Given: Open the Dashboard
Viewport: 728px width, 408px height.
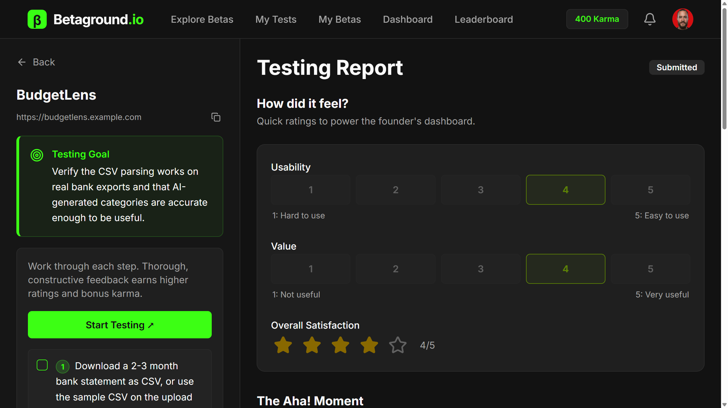Looking at the screenshot, I should point(408,19).
